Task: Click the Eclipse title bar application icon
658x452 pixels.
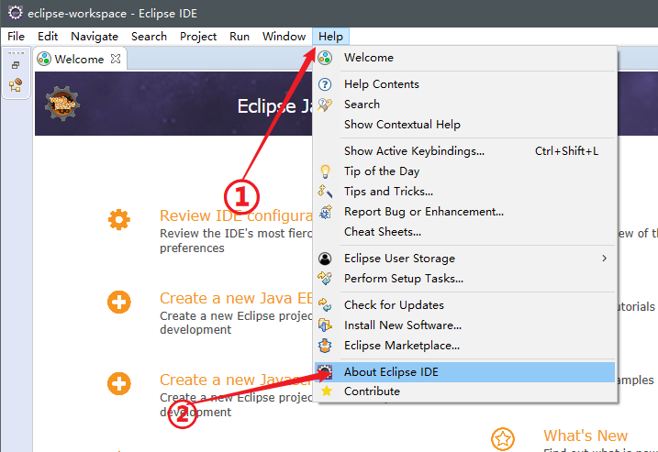Action: tap(15, 13)
